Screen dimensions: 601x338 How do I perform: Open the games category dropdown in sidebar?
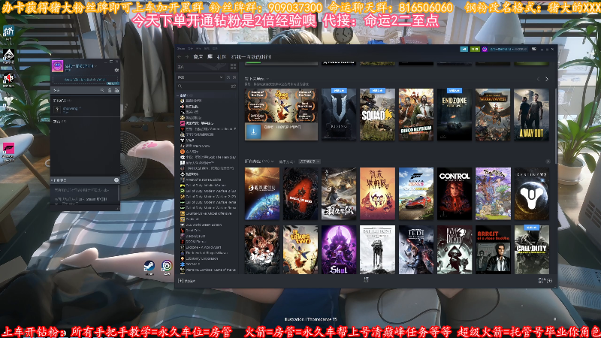click(200, 77)
